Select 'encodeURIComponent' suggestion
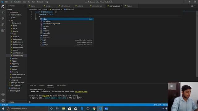This screenshot has height=111, width=198. point(67,24)
